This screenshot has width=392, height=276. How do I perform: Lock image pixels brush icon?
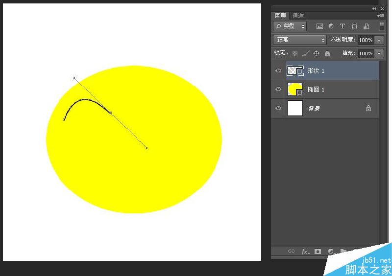click(x=305, y=53)
